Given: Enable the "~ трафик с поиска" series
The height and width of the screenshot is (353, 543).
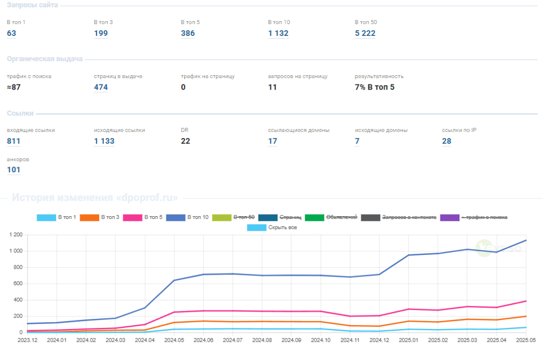Looking at the screenshot, I should [473, 217].
